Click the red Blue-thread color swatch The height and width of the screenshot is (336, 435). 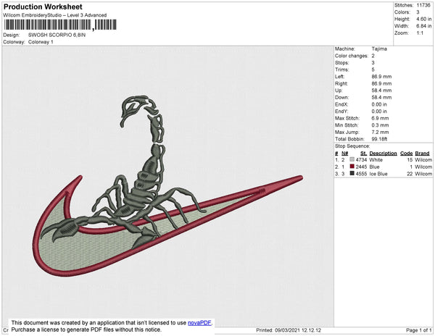coord(352,167)
